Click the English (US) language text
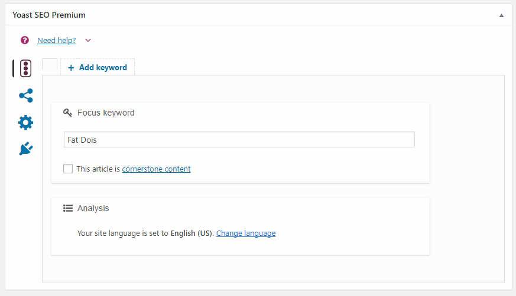The height and width of the screenshot is (296, 516). (x=192, y=233)
